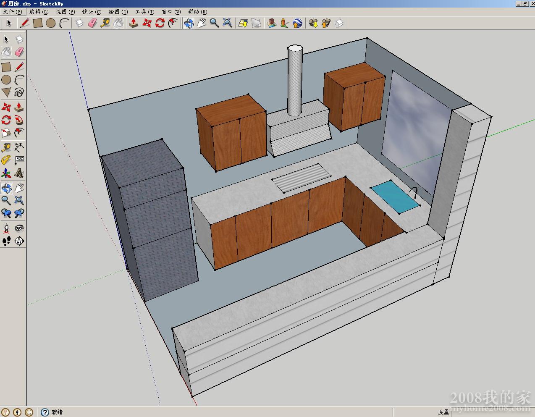Select the Walk footprints tool
This screenshot has width=535, height=417.
(x=6, y=241)
